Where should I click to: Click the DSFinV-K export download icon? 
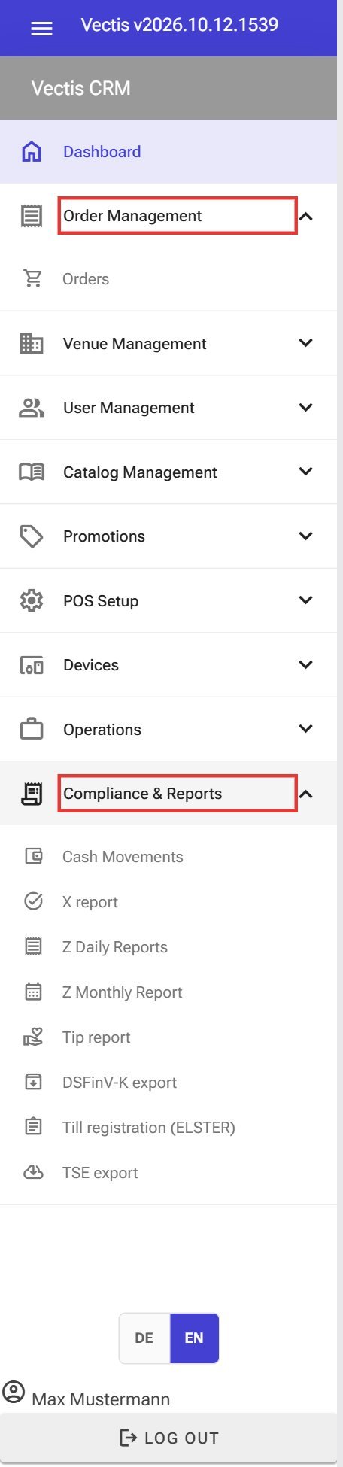(x=34, y=1082)
